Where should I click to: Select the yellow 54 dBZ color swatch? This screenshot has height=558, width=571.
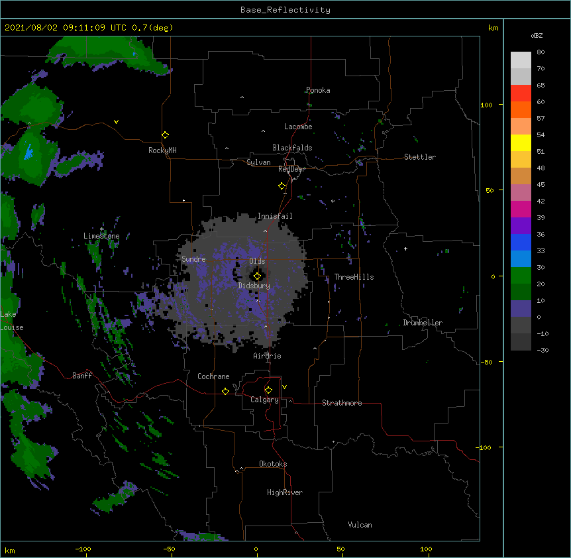tap(521, 142)
